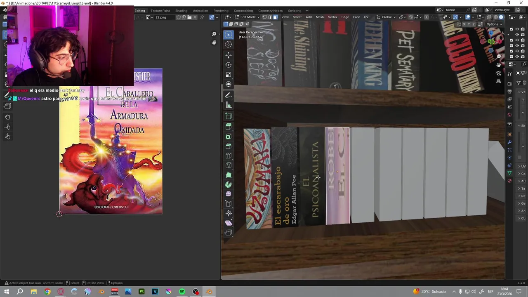The image size is (528, 297).
Task: Choose the Move tool in viewport toolbar
Action: tap(229, 55)
